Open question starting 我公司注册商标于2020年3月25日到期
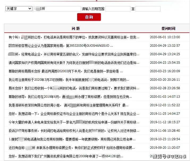This screenshot has width=190, height=161. tap(69, 80)
